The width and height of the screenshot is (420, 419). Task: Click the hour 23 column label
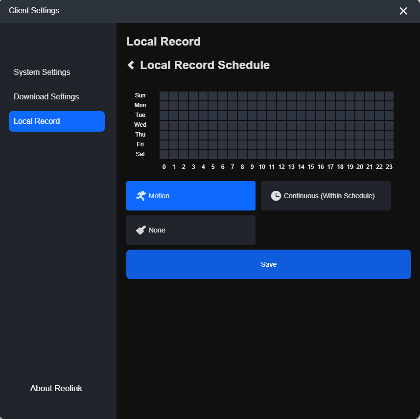point(389,167)
